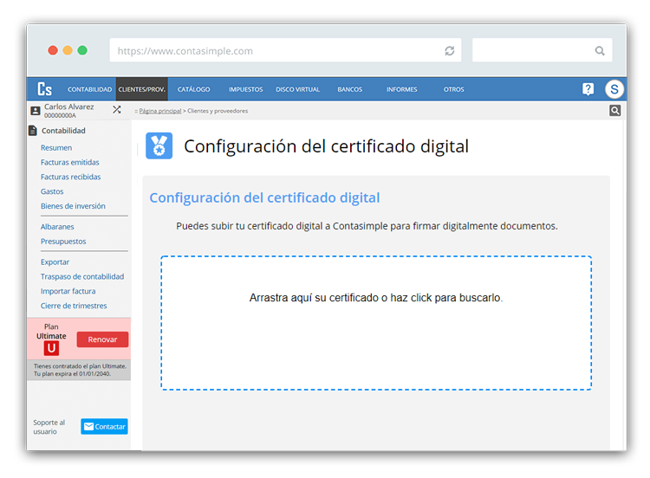Click the digital certificate medal icon
The width and height of the screenshot is (650, 478).
click(159, 146)
